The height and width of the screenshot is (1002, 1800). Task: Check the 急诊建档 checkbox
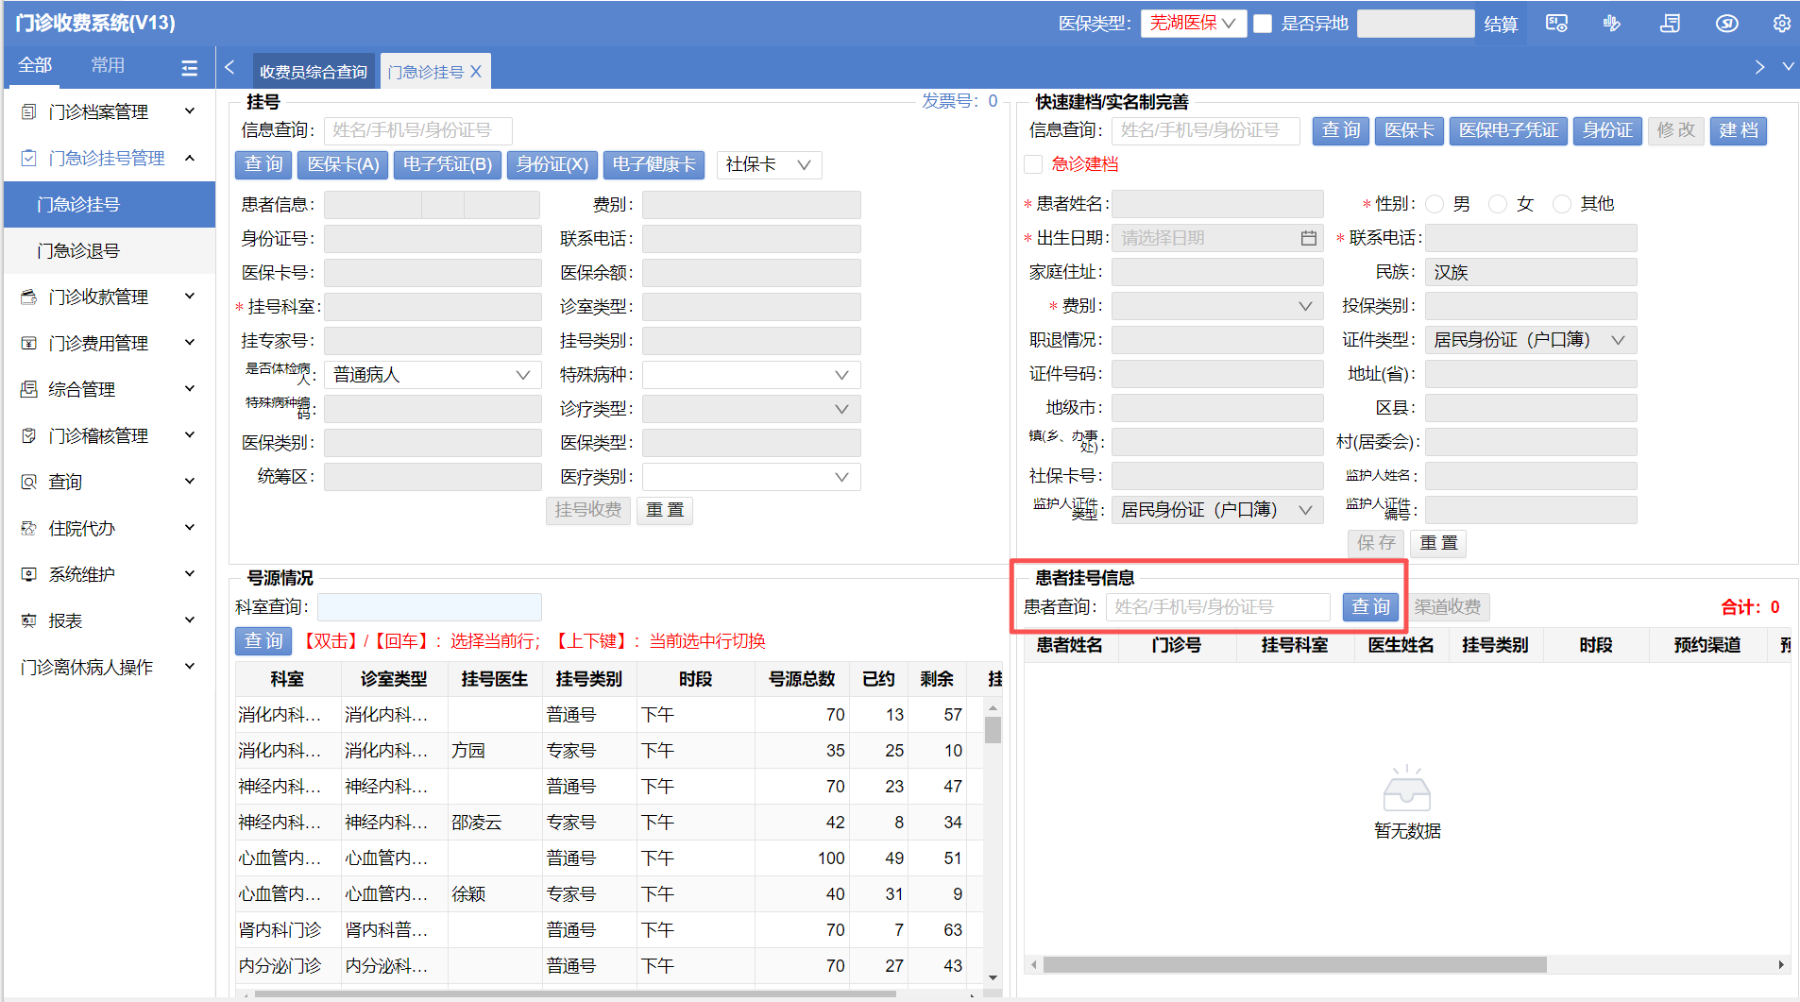[x=1034, y=164]
